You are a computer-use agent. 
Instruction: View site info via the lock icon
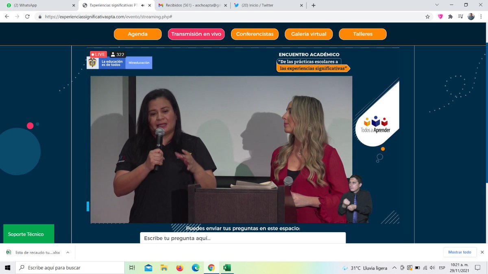click(x=40, y=17)
